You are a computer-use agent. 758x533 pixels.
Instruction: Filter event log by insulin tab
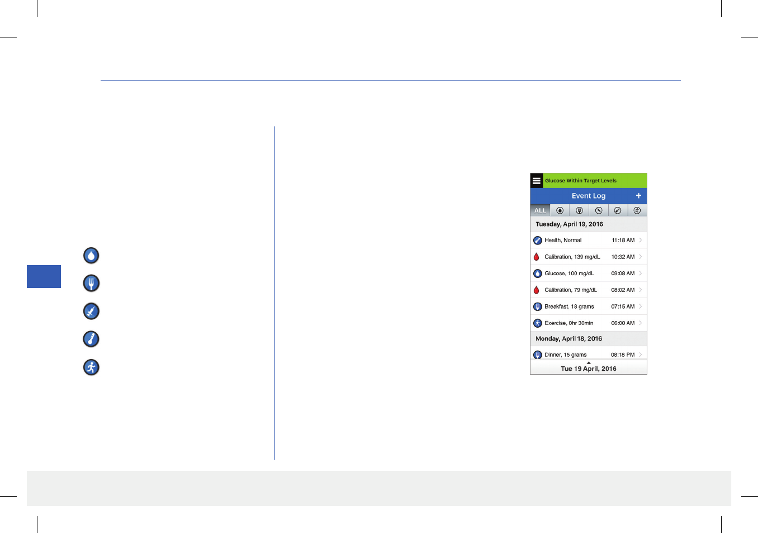599,210
